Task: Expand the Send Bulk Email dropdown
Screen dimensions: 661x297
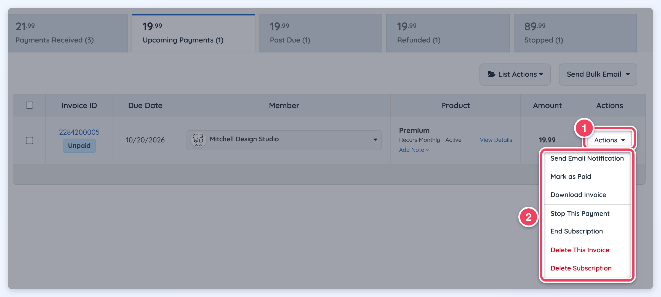Action: (598, 75)
